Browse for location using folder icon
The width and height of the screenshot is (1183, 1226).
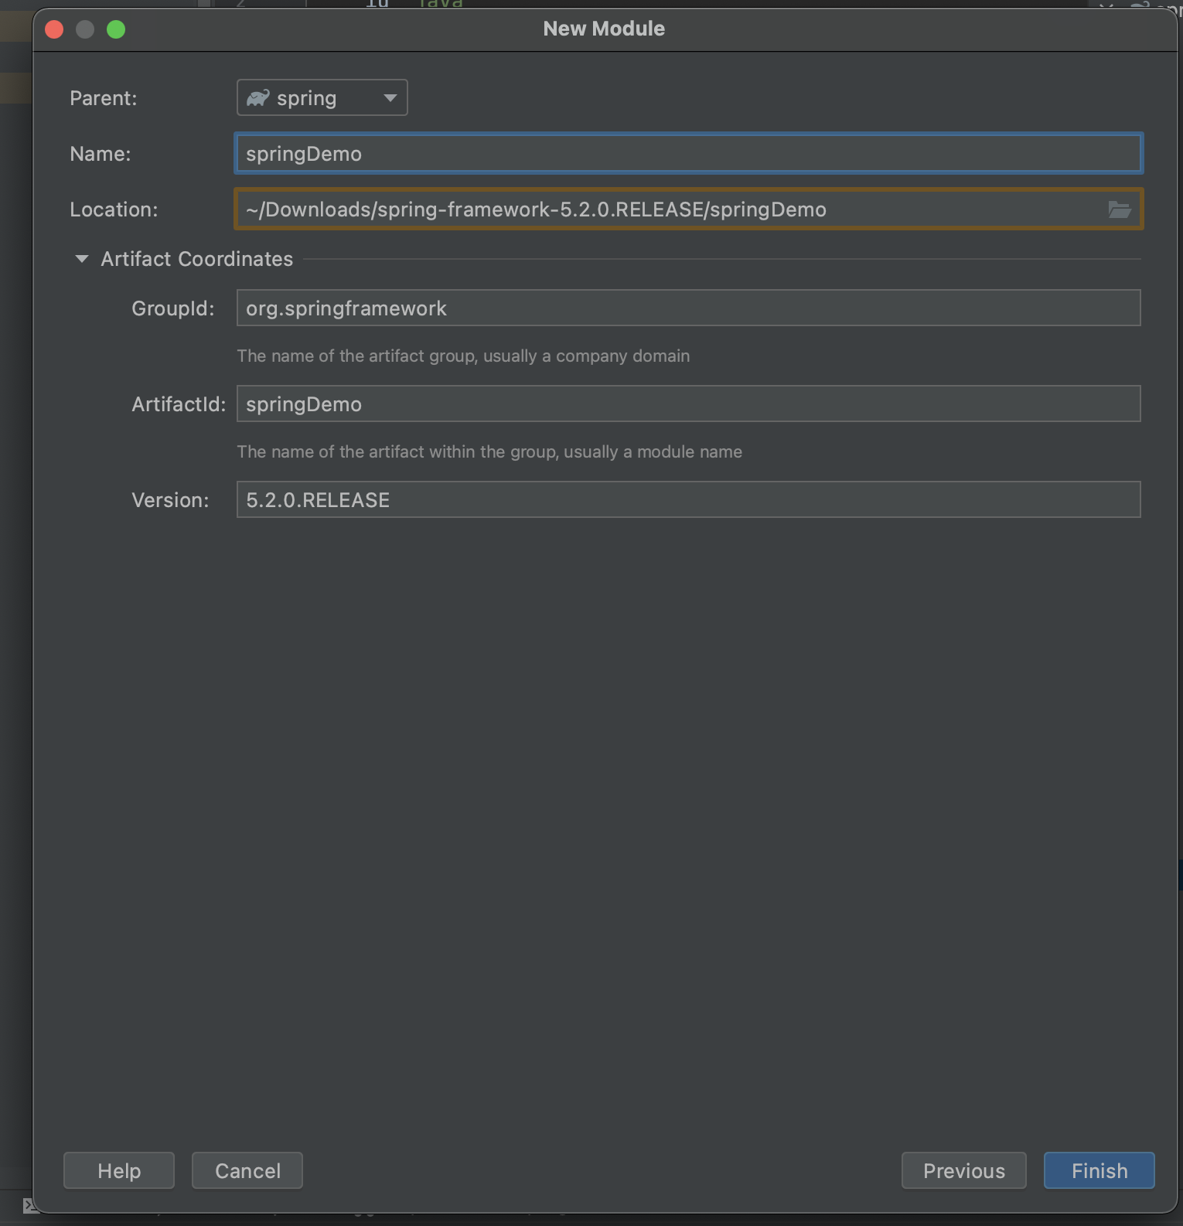(1119, 209)
